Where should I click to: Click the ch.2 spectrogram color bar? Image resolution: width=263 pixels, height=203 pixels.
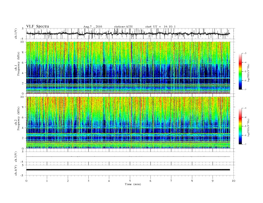pyautogui.click(x=240, y=126)
